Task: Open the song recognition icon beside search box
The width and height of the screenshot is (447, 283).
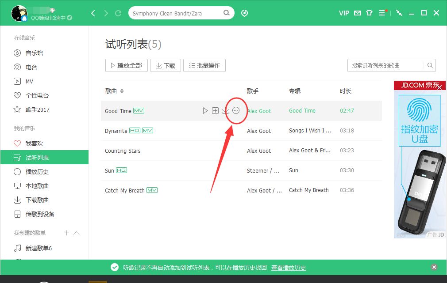Action: 244,13
